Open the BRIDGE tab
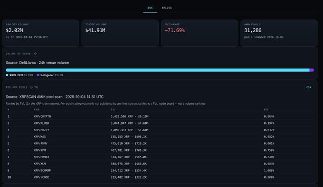 (x=167, y=8)
